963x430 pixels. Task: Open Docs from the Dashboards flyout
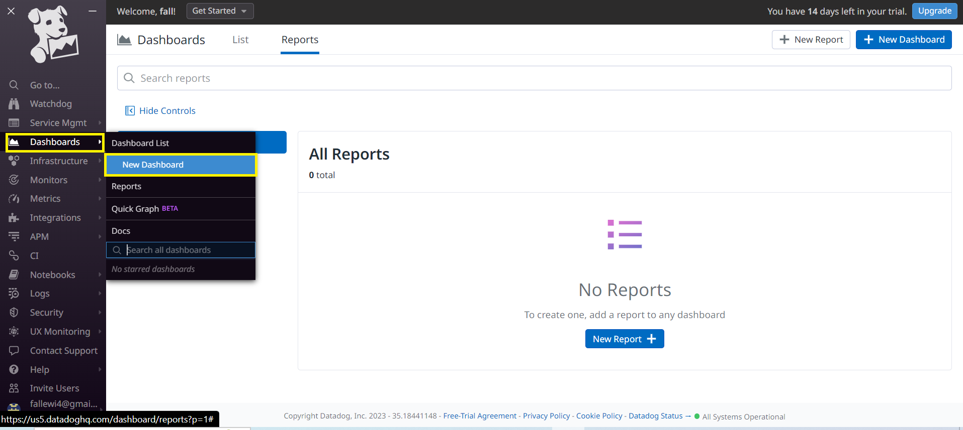(x=181, y=231)
